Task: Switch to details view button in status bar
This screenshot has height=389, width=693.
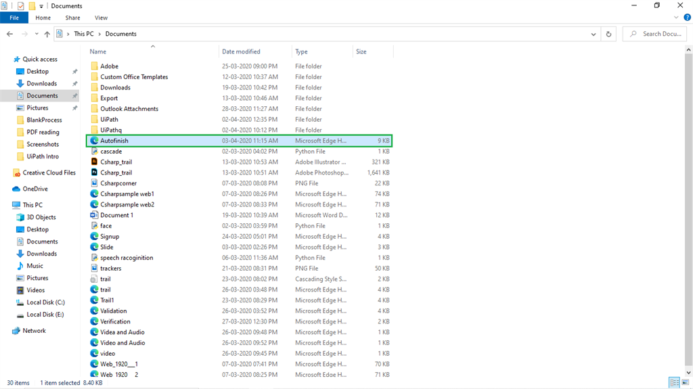Action: (x=675, y=382)
